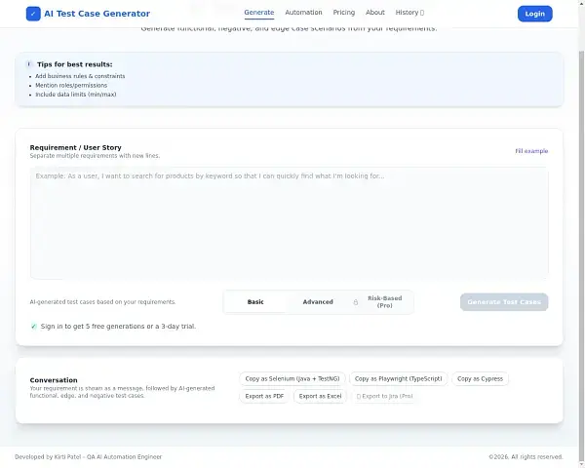Copy as Selenium (Java + TestNG)
Viewport: 585px width, 468px height.
[x=292, y=378]
